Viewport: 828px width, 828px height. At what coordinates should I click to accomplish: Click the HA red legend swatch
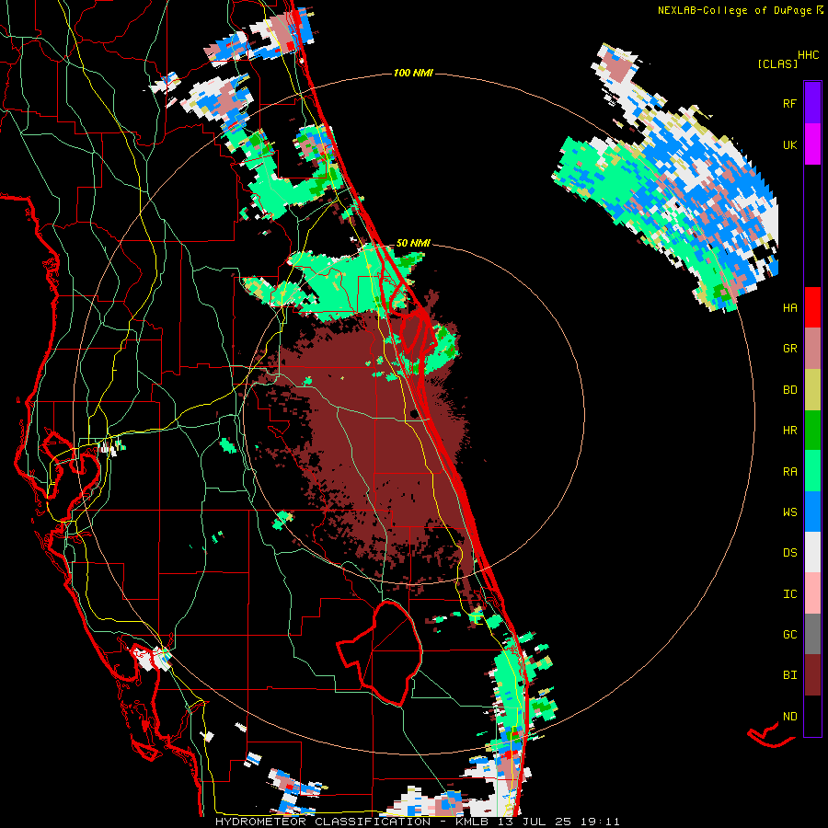[812, 307]
